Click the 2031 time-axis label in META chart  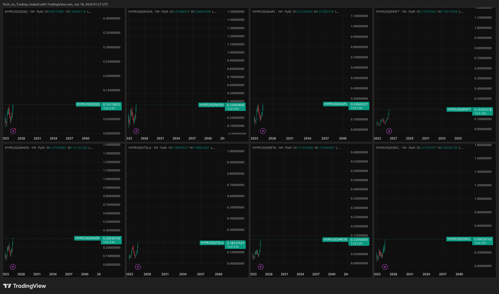[x=284, y=274]
